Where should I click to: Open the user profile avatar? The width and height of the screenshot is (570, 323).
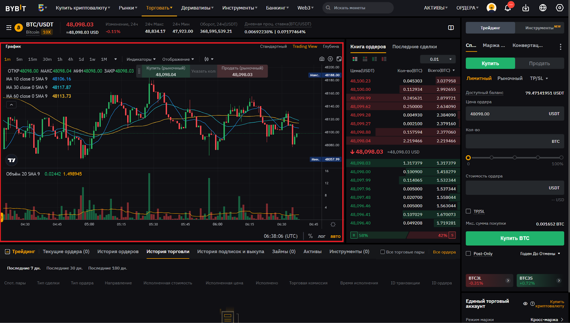coord(491,7)
